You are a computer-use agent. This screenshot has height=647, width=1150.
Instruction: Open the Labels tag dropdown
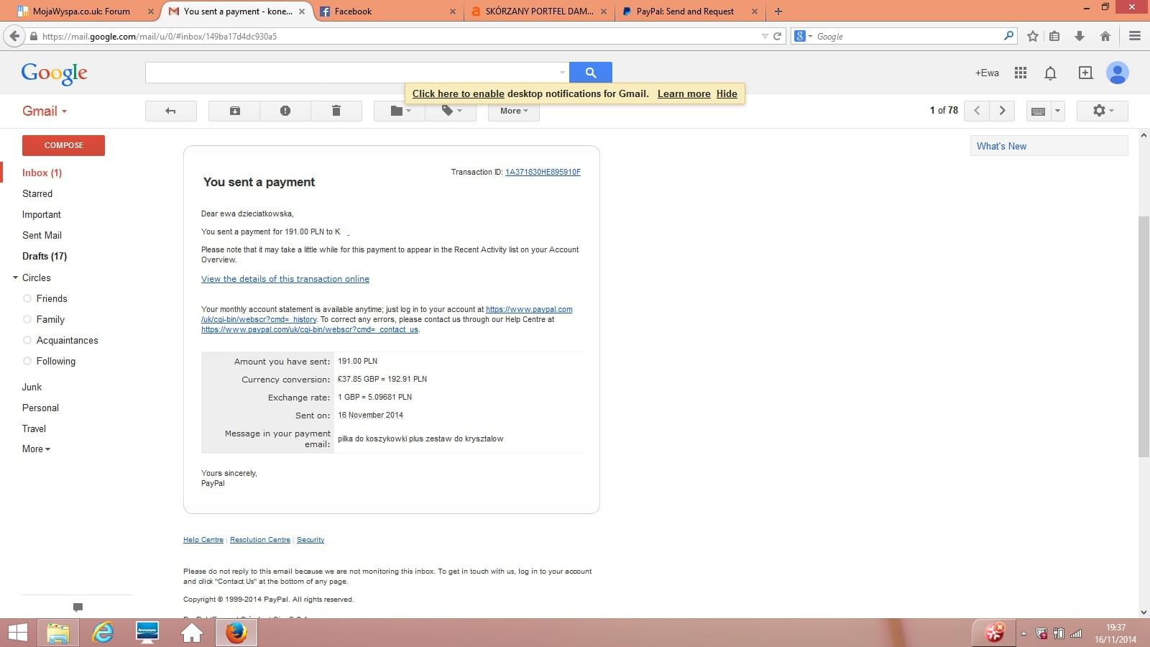click(x=451, y=111)
